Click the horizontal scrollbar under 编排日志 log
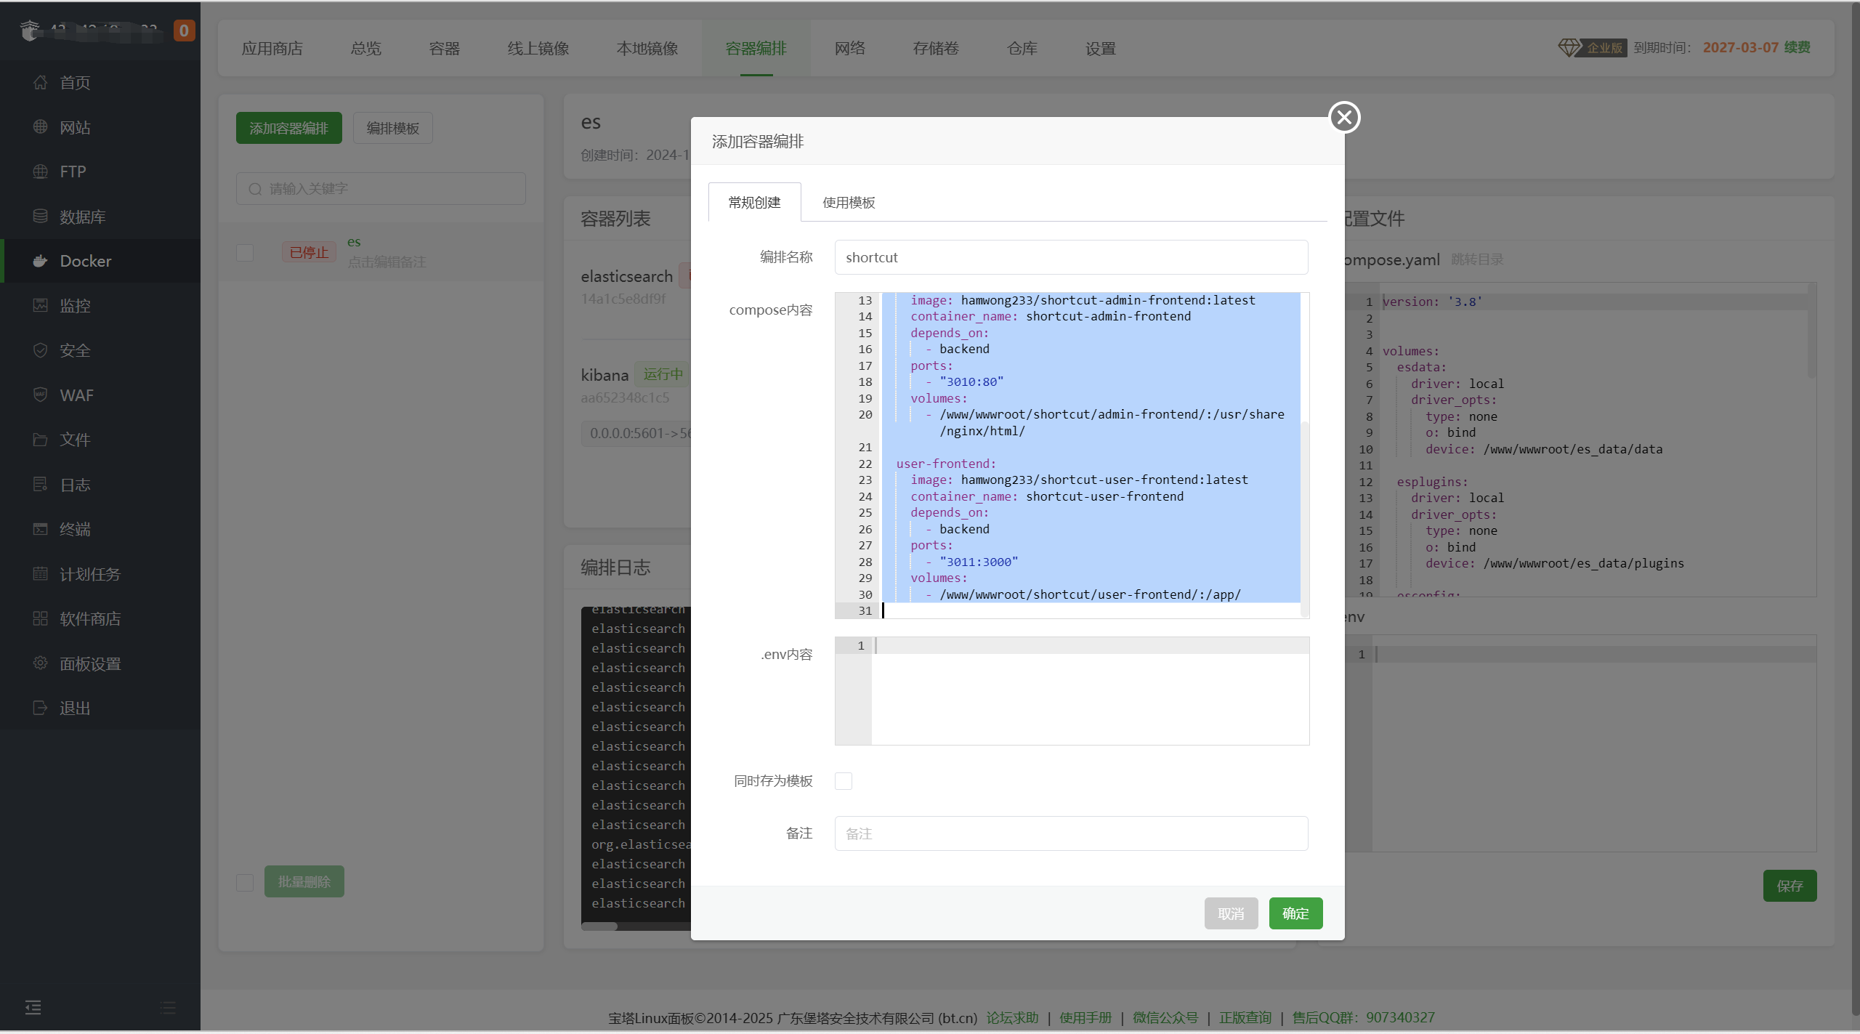 599,926
